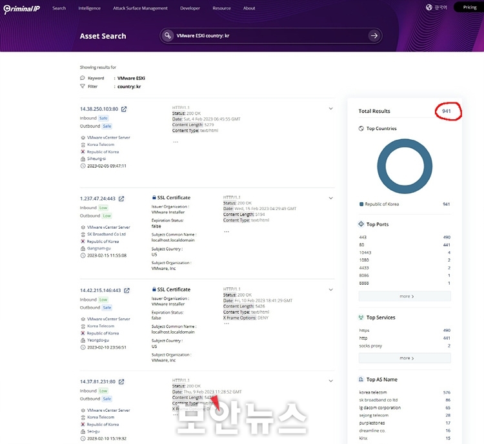Screen dimensions: 484x444
Task: Show more Top Services entries
Action: [405, 358]
